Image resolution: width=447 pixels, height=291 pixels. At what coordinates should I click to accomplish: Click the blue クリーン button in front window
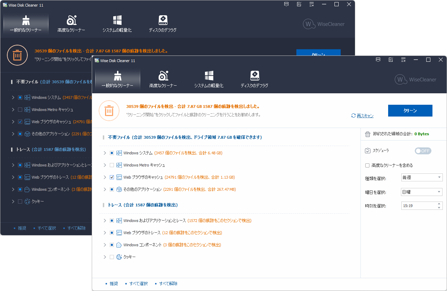(x=410, y=111)
